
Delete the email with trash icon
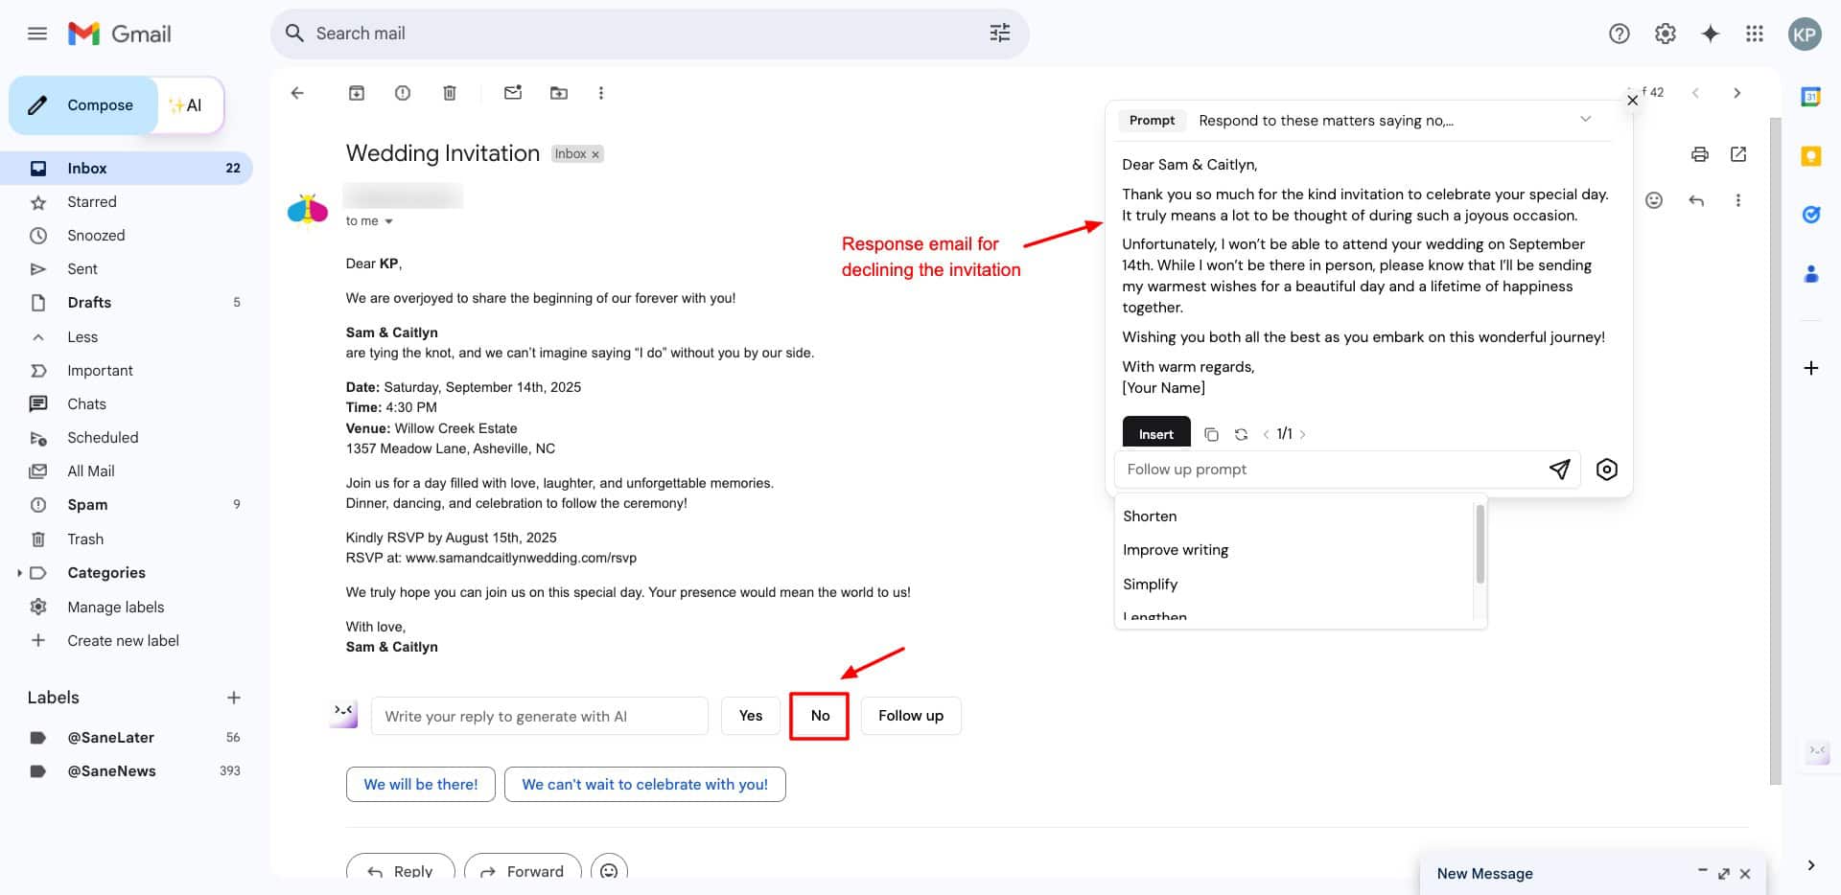click(449, 93)
